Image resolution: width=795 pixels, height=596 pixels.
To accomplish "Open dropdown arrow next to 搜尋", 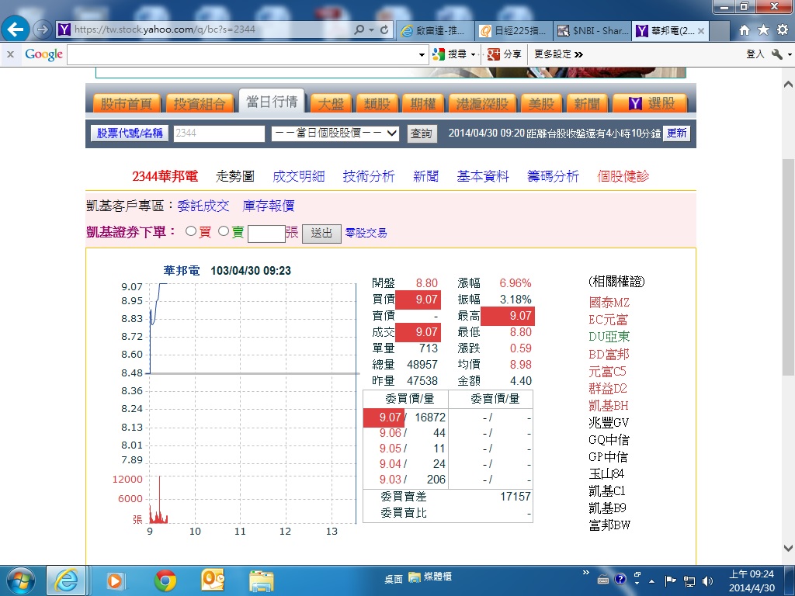I will (x=474, y=54).
